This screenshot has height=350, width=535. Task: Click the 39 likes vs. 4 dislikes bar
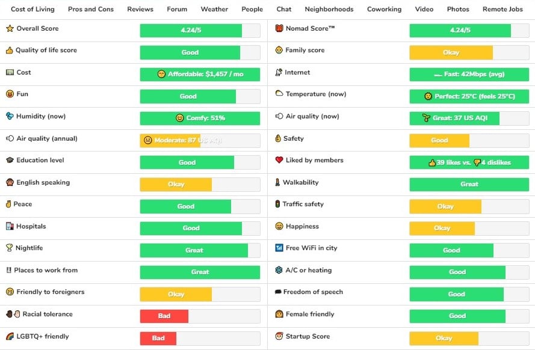pyautogui.click(x=469, y=162)
